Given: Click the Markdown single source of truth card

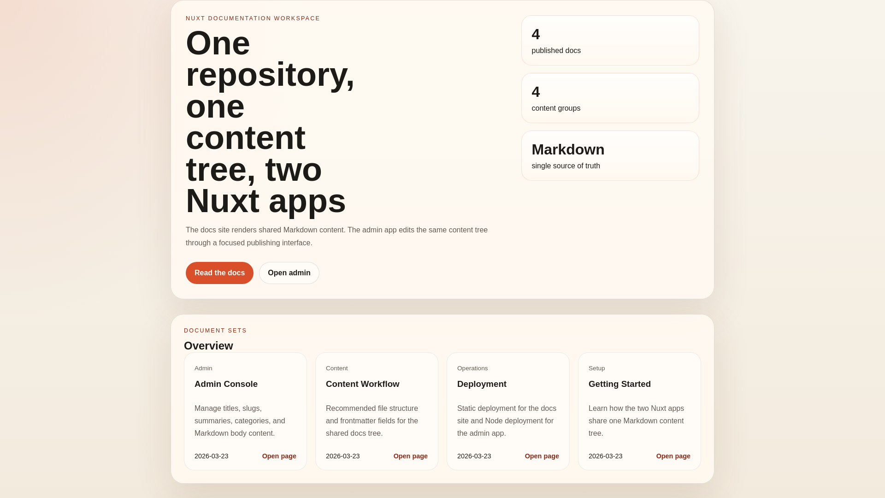Looking at the screenshot, I should coord(610,156).
